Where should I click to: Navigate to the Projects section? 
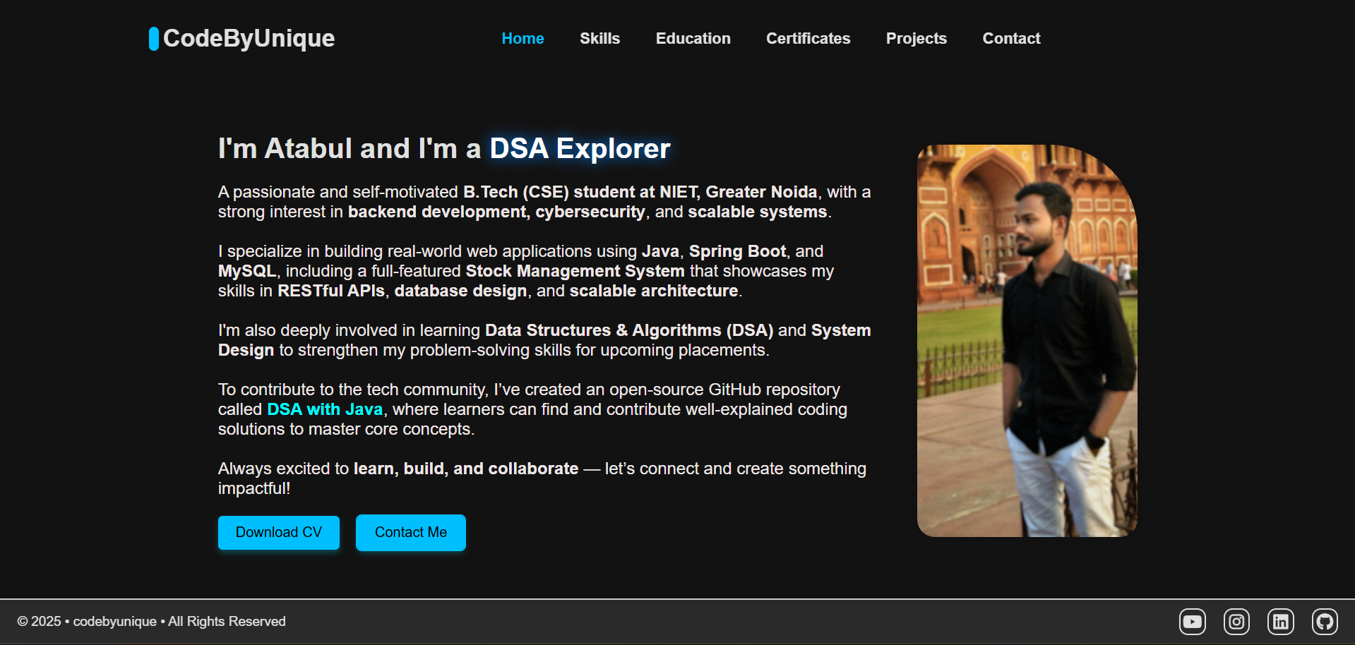(916, 39)
